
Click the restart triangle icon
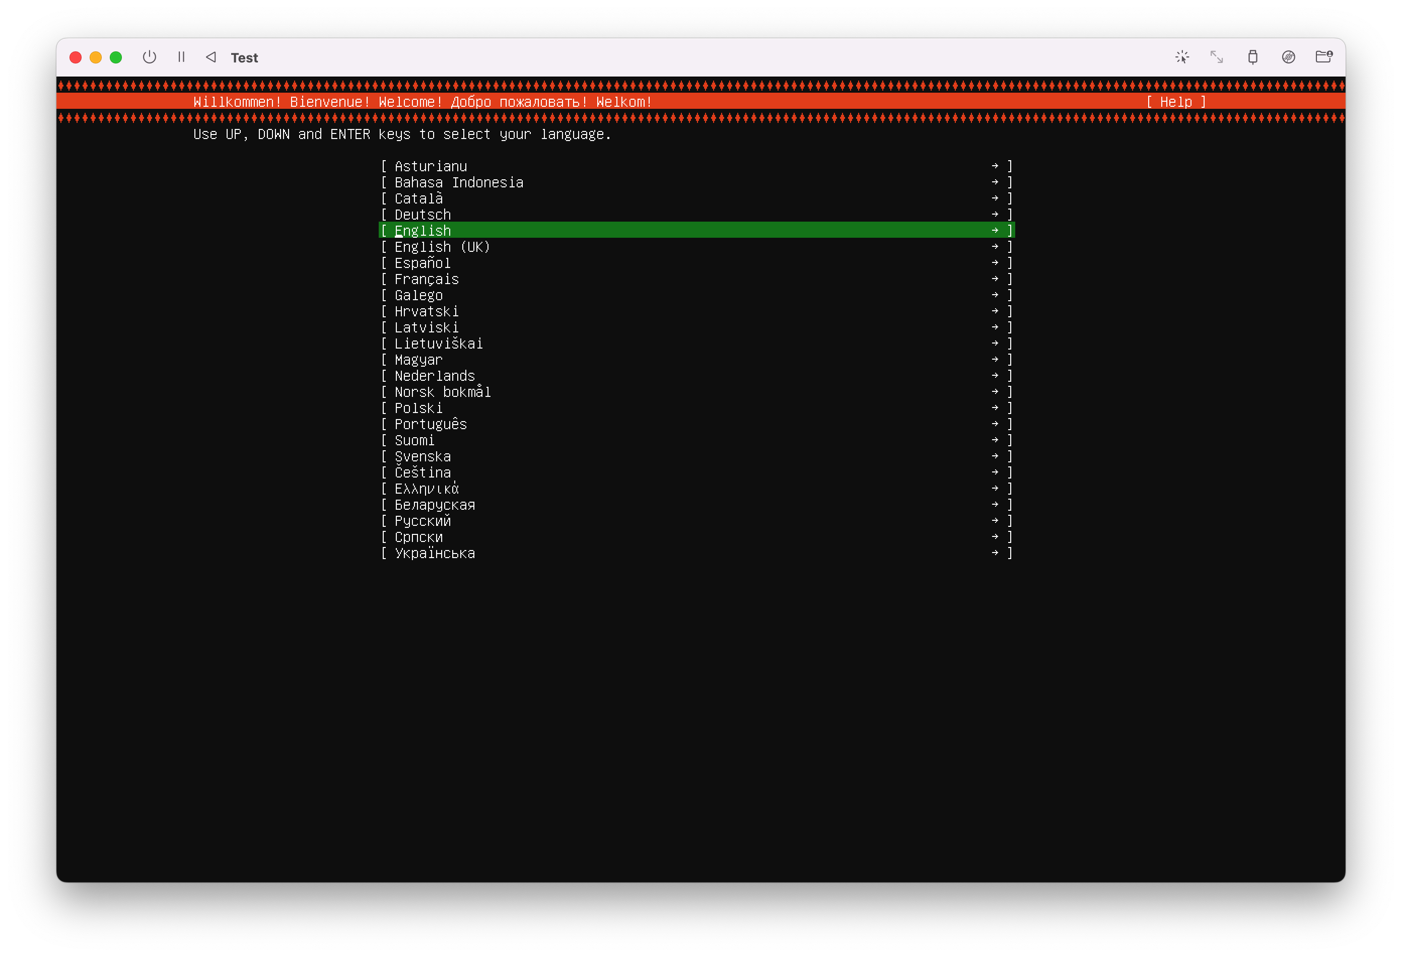[x=211, y=57]
